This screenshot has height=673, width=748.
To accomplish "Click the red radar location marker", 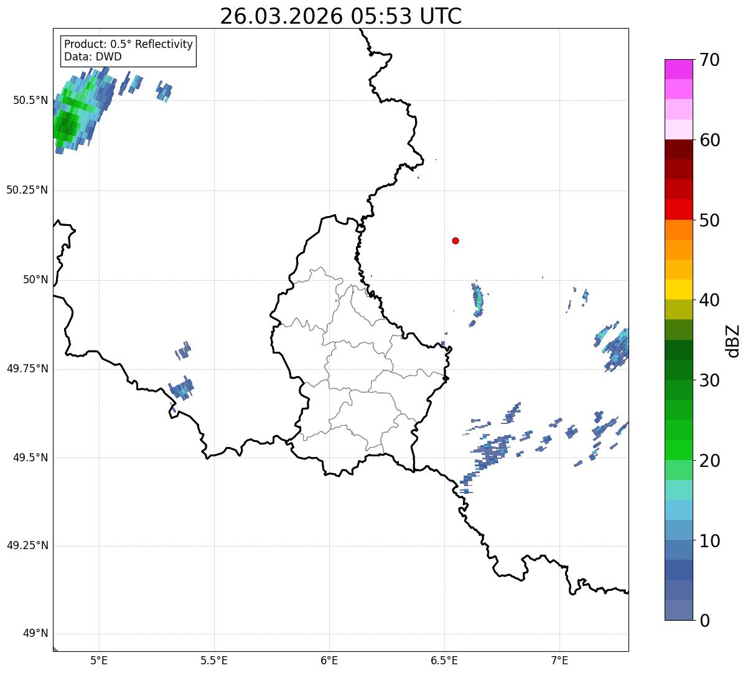I will 456,240.
